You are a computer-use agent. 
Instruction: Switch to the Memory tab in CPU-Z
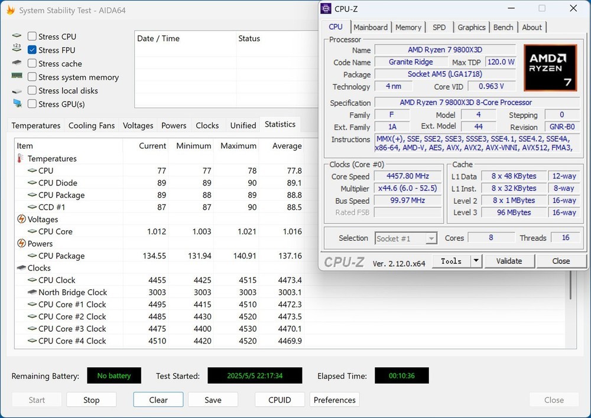[408, 27]
